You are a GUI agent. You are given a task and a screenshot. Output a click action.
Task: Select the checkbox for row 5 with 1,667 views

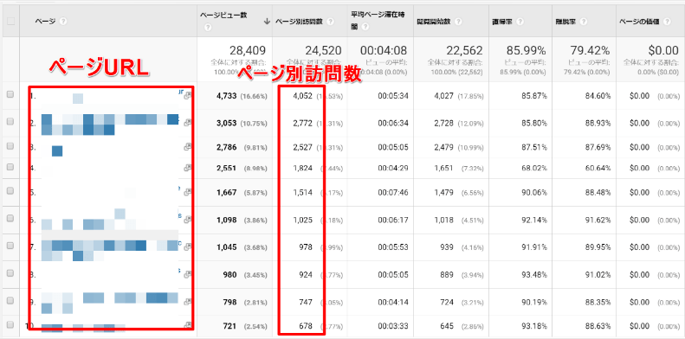point(10,190)
